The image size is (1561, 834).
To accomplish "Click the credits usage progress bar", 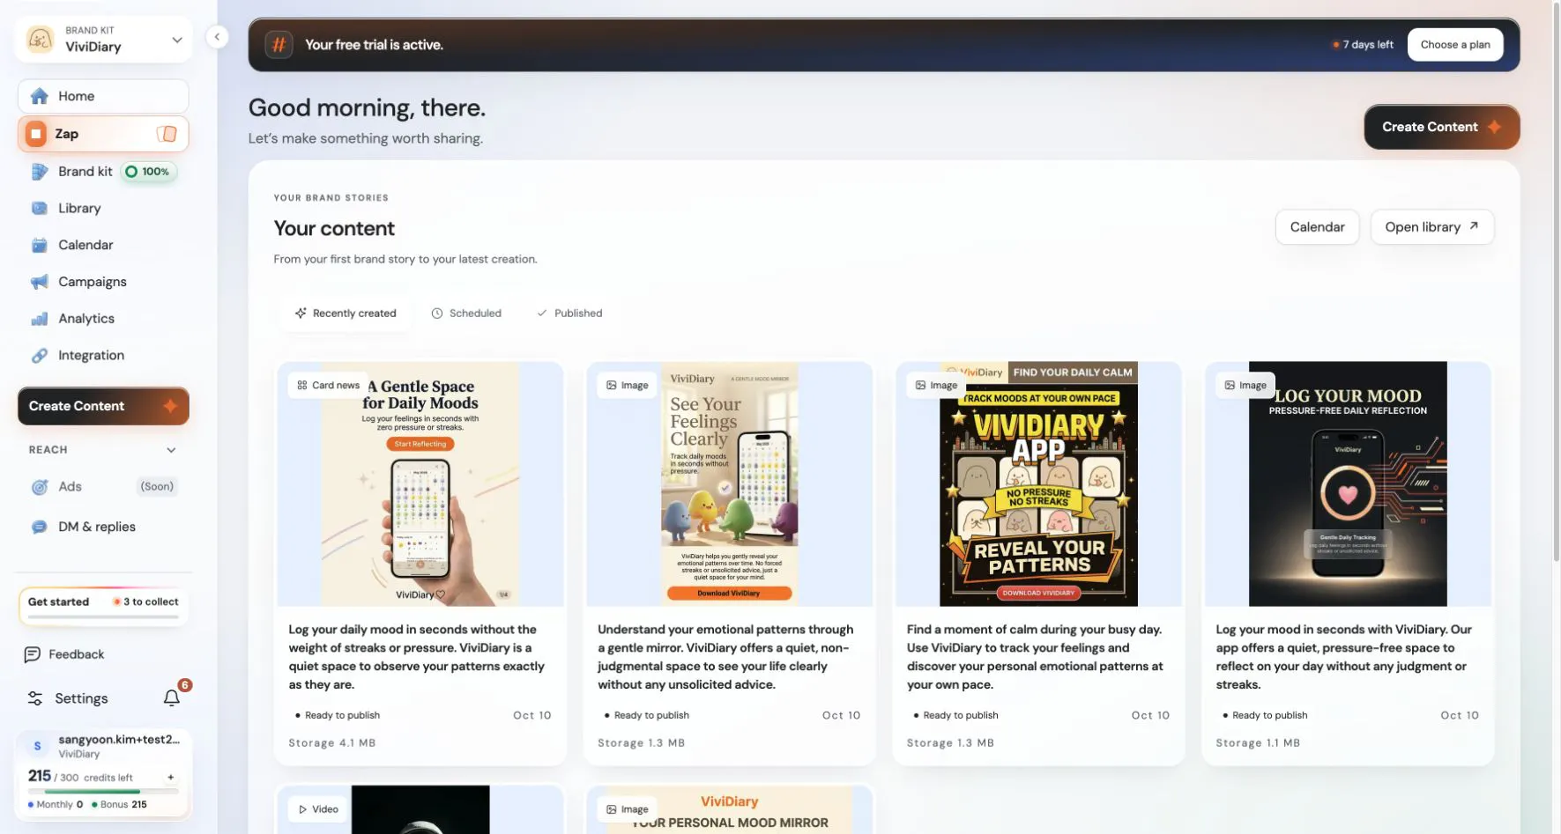I will coord(103,792).
